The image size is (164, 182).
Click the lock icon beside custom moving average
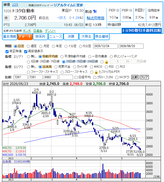(106, 62)
